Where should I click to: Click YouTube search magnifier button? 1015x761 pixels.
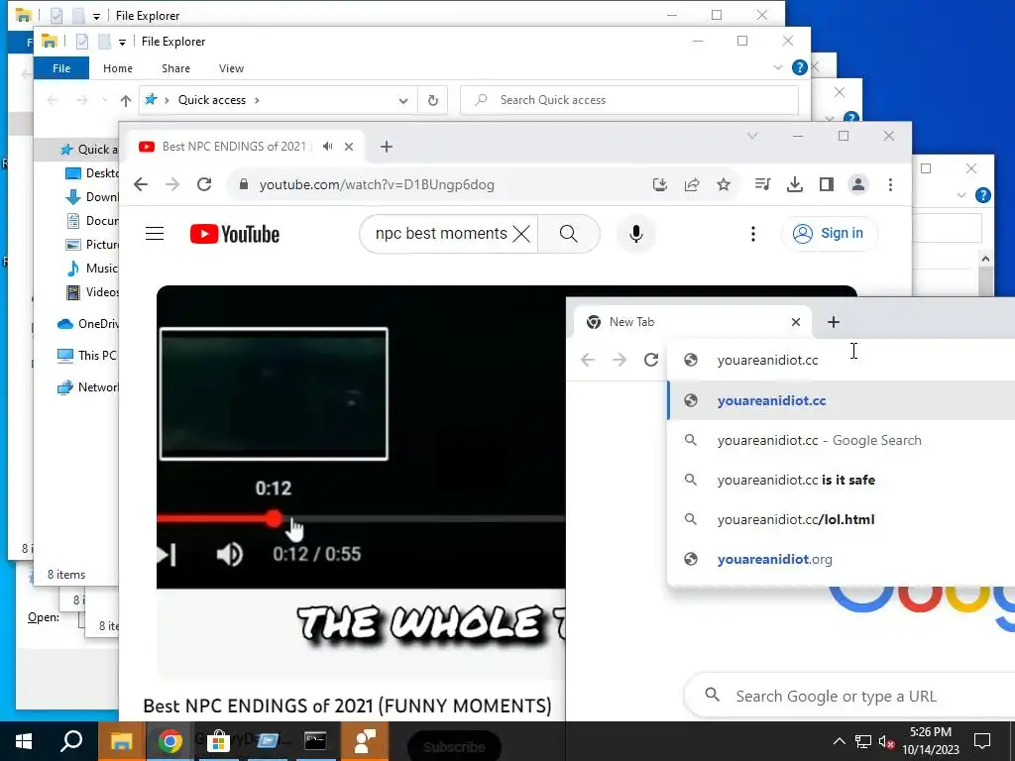pos(568,234)
